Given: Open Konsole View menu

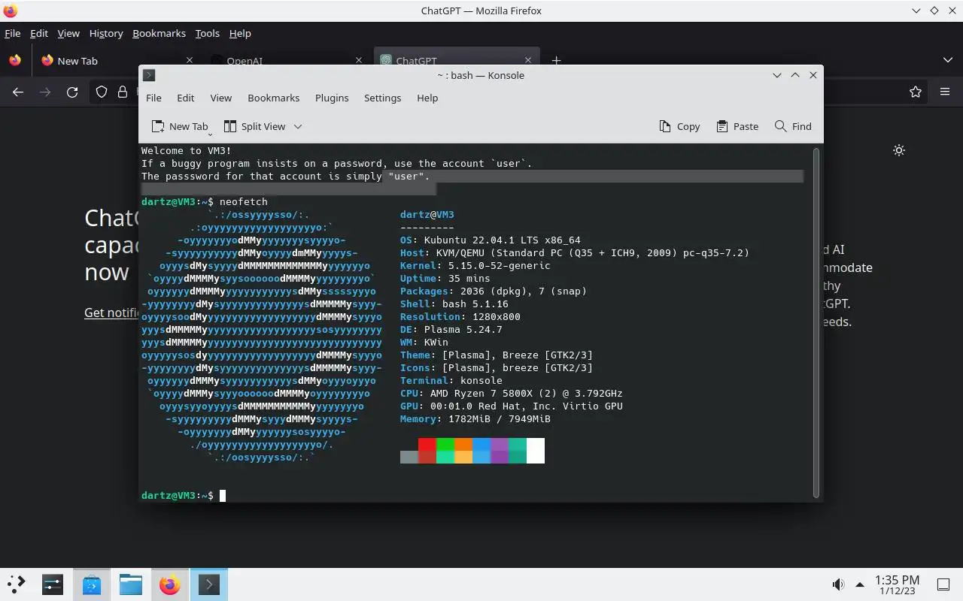Looking at the screenshot, I should [220, 98].
